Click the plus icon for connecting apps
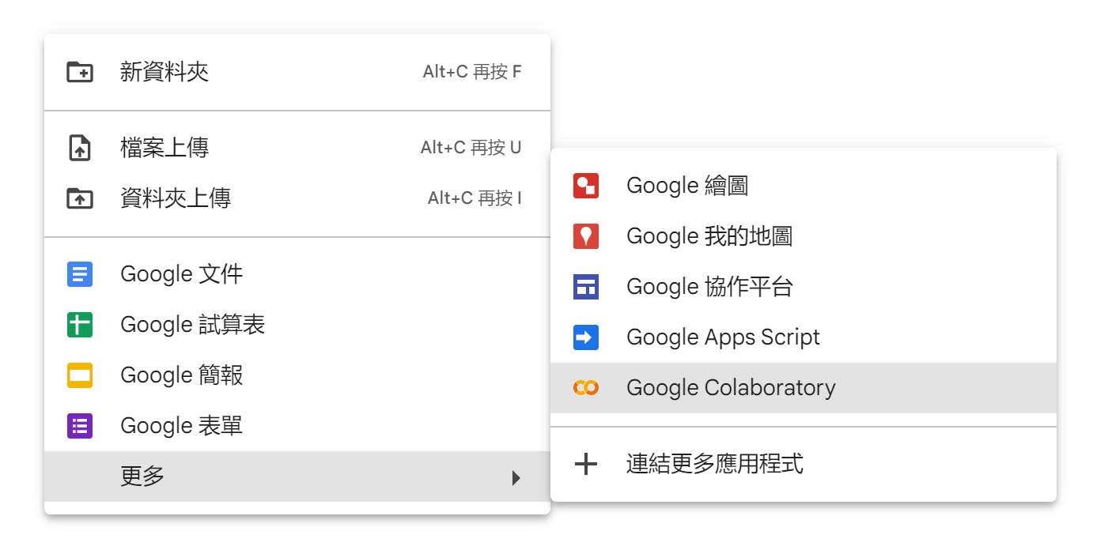This screenshot has height=550, width=1108. point(586,464)
